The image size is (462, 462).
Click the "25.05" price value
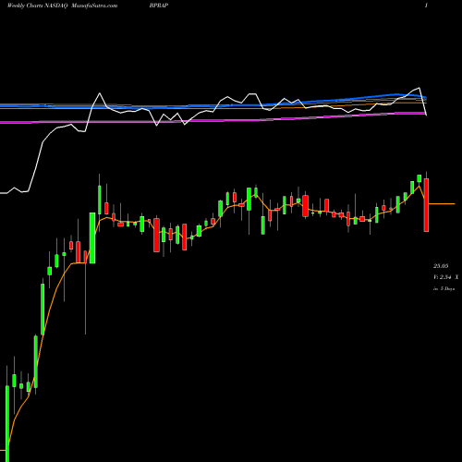[441, 266]
